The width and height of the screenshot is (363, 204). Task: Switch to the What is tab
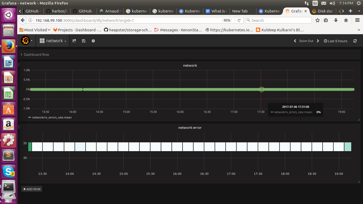point(216,11)
